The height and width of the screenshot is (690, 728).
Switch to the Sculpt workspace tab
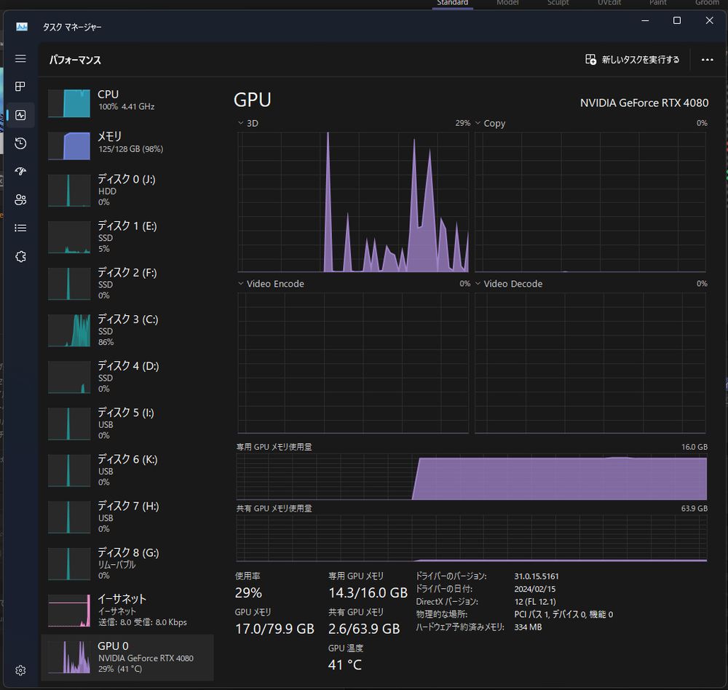tap(558, 3)
